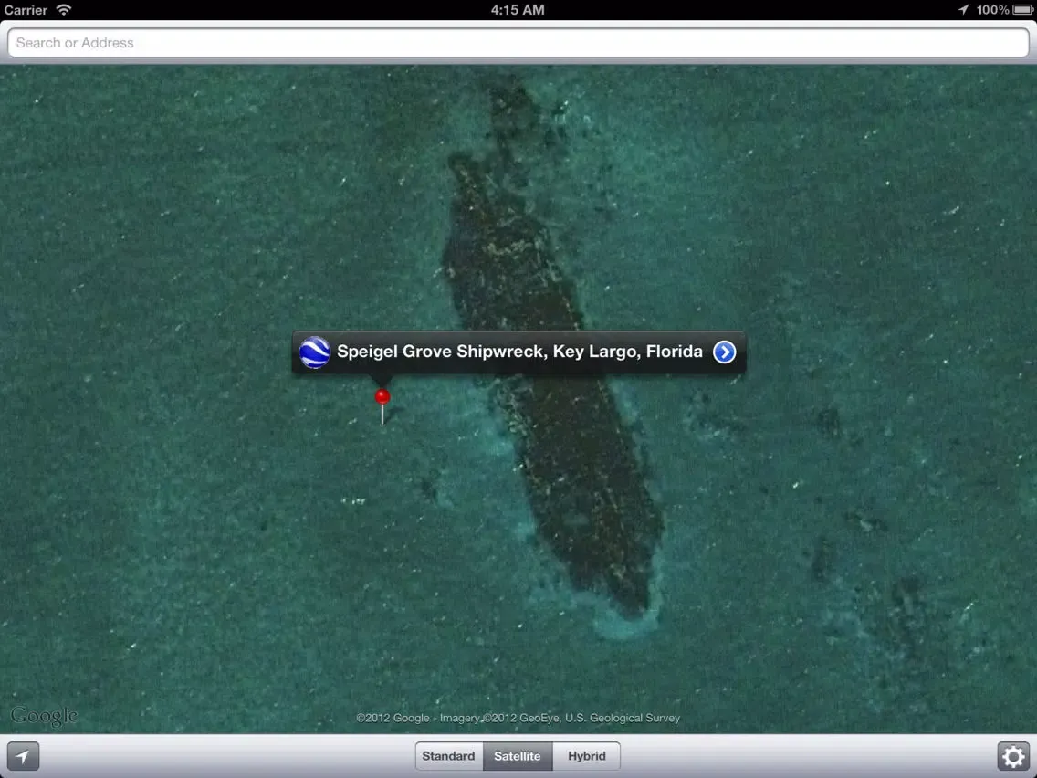This screenshot has height=778, width=1037.
Task: Tap the Speigel Grove Shipwreck callout title
Action: pos(519,352)
